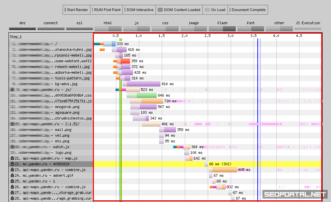Click the RUM First Paint legend entry
331x202 pixels.
tap(106, 10)
